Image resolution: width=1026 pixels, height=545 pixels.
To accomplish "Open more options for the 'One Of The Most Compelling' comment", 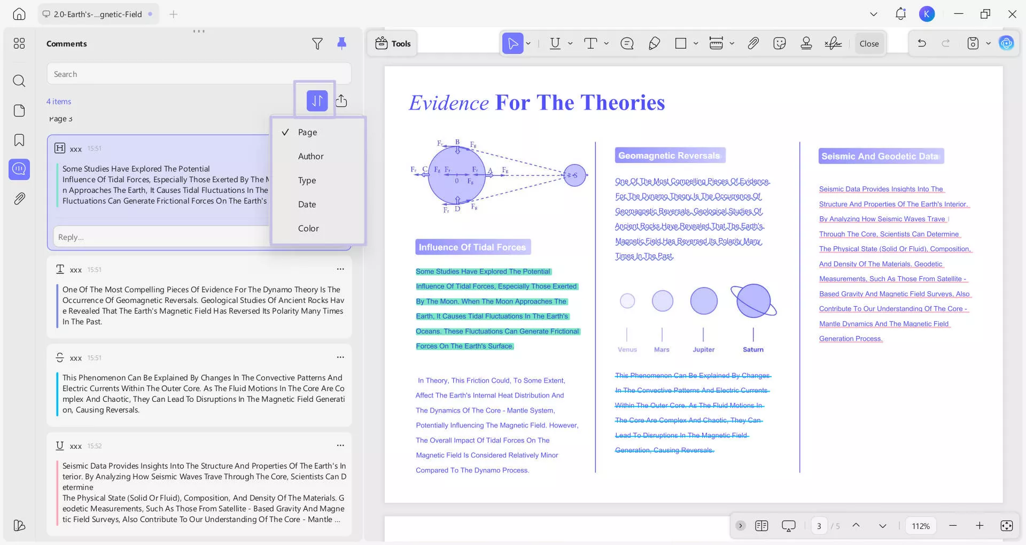I will 340,269.
